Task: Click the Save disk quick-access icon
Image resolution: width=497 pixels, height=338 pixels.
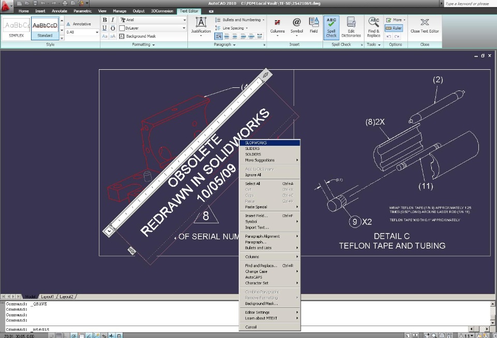Action: coord(35,4)
